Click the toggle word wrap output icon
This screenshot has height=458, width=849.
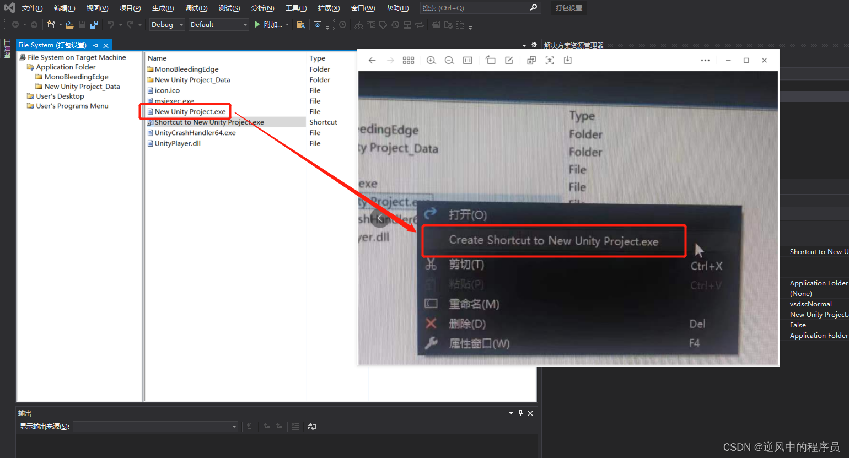point(312,427)
